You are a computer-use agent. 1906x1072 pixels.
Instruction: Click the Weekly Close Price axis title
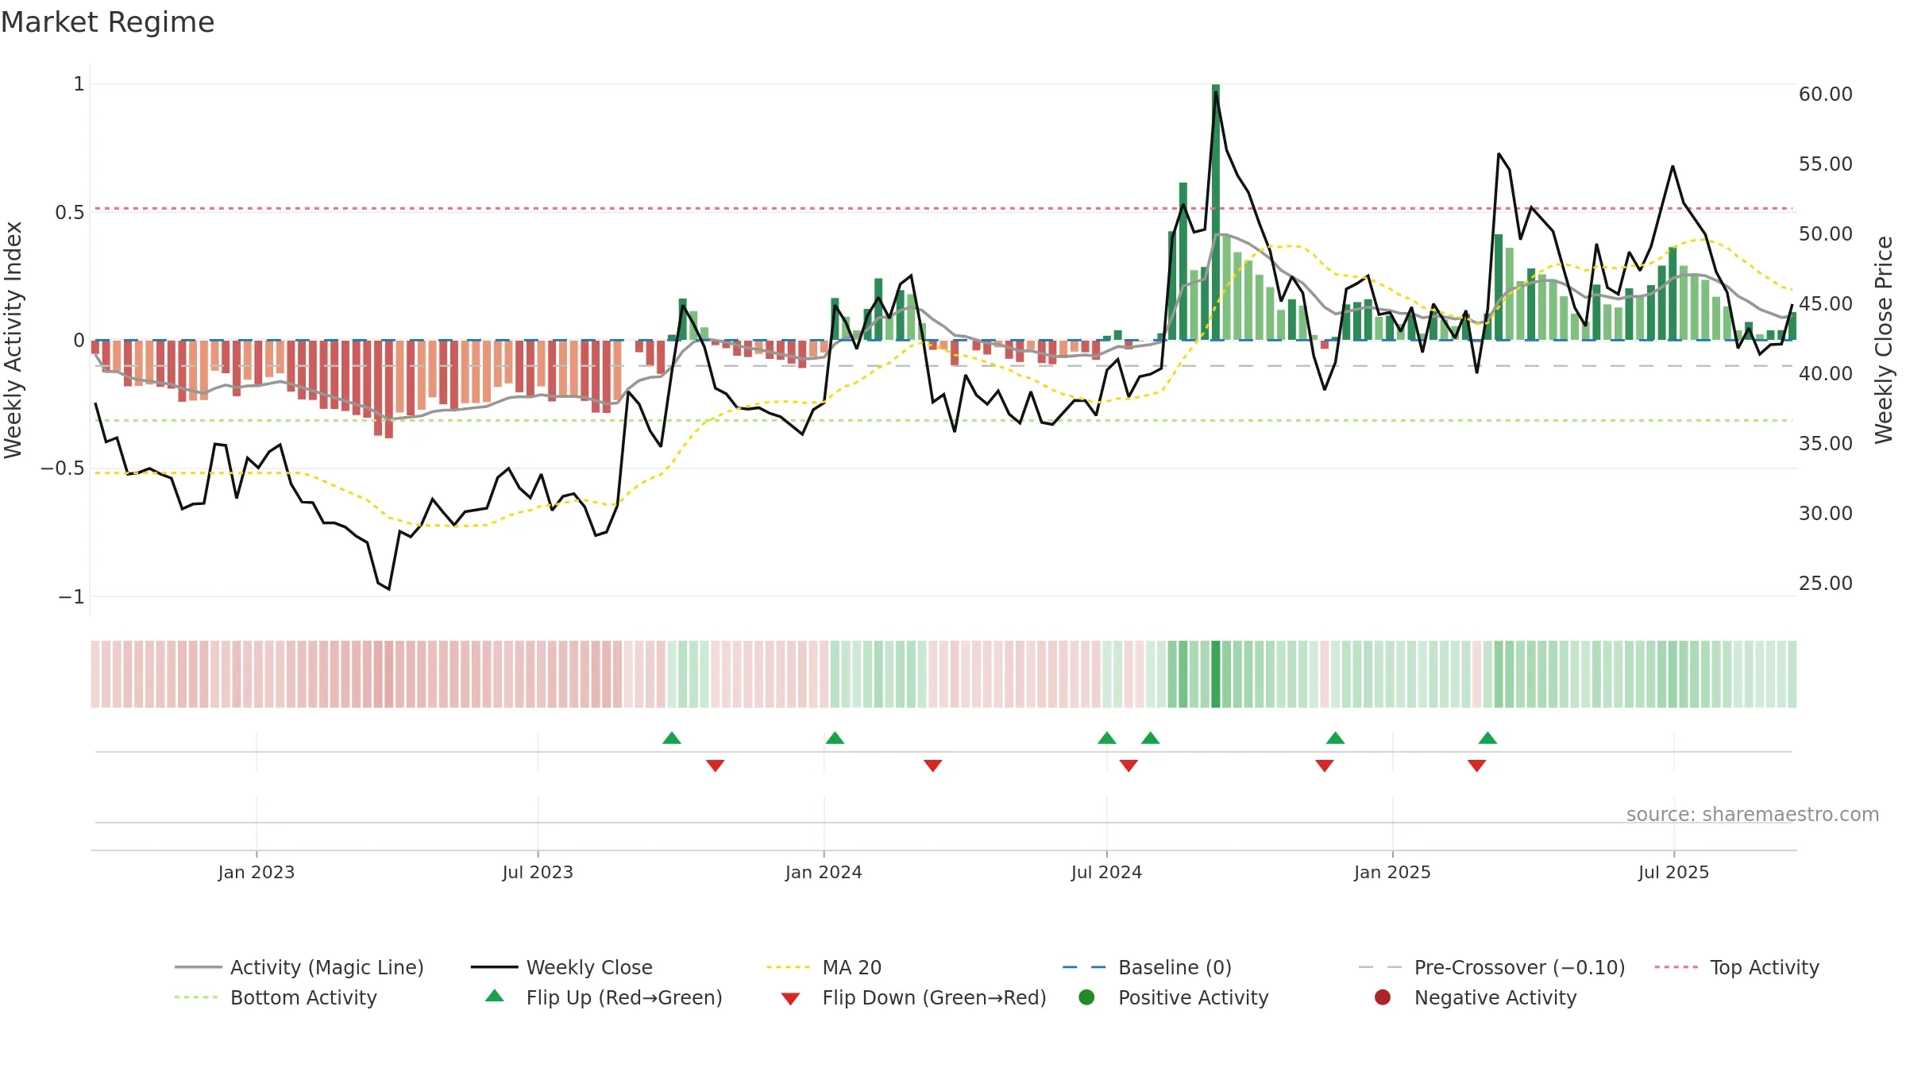[1884, 340]
